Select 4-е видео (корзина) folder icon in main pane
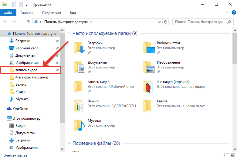The width and height of the screenshot is (237, 159). click(148, 87)
